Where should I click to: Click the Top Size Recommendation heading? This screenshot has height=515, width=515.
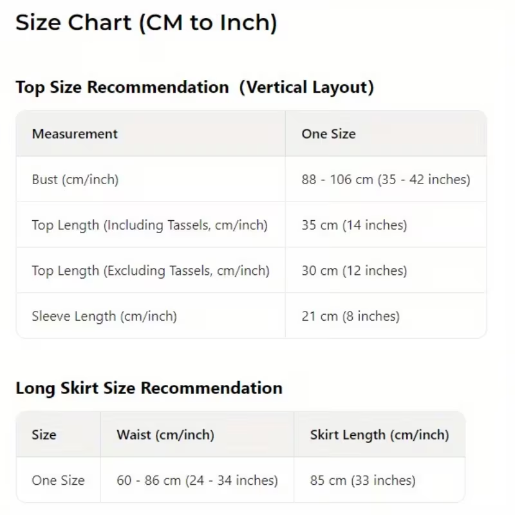point(122,88)
